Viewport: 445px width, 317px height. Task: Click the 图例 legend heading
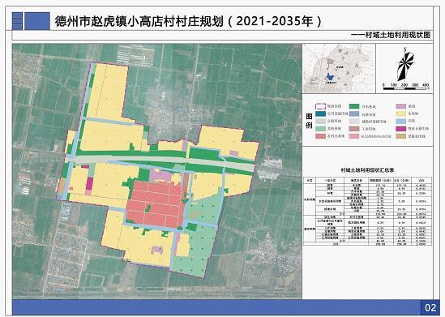point(309,121)
